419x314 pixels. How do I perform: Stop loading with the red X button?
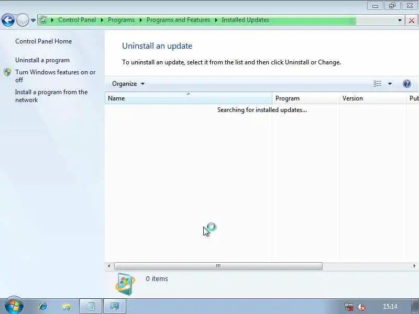click(x=412, y=20)
